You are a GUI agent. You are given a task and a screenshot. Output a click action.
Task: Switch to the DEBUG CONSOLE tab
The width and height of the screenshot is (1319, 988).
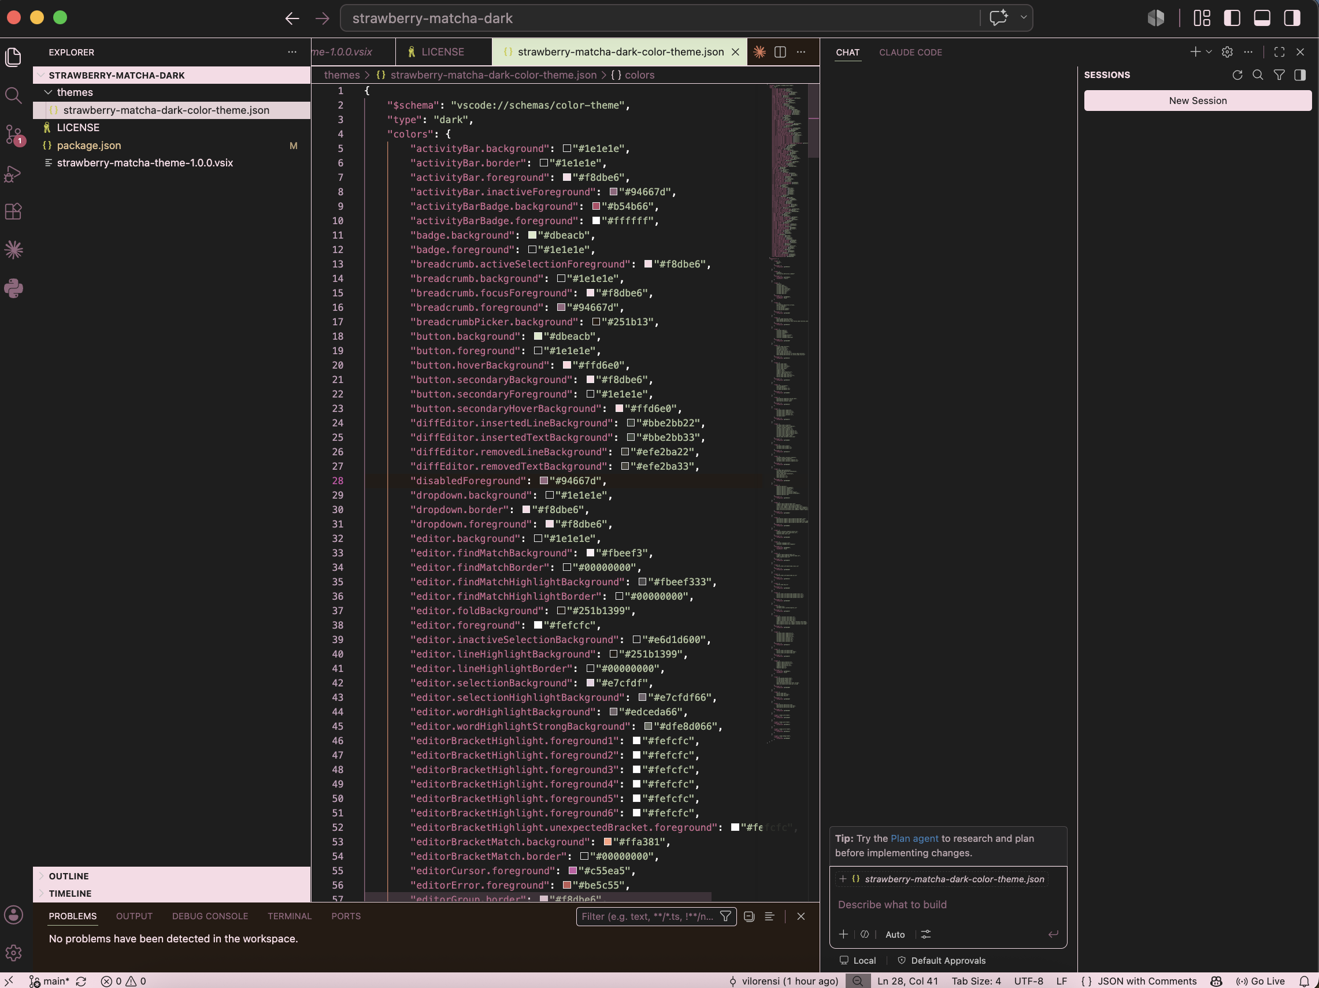point(210,916)
